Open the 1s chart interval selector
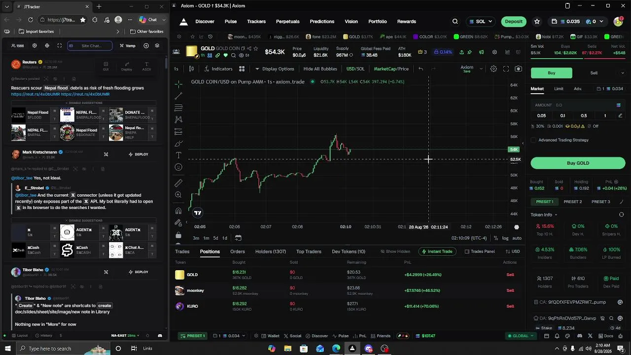631x355 pixels. coord(176,69)
